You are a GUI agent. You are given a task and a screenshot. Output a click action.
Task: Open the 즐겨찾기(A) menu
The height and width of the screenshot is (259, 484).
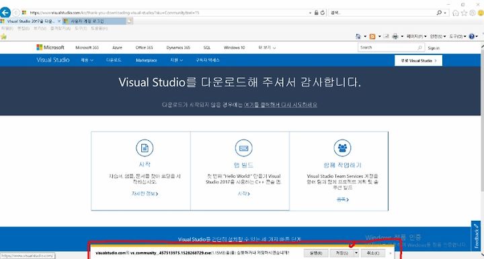tap(61, 28)
